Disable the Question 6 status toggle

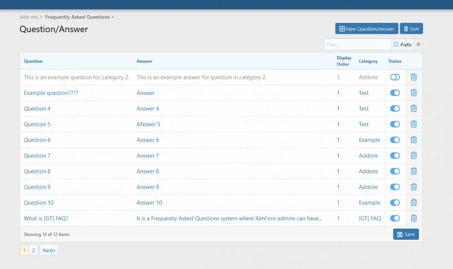click(395, 140)
